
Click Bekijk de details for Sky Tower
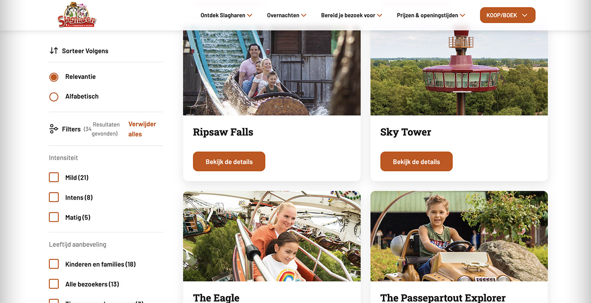tap(416, 162)
